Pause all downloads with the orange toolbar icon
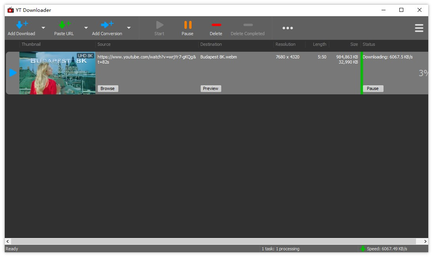This screenshot has height=257, width=433. [x=188, y=25]
